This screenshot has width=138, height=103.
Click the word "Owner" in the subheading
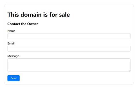coord(32,24)
